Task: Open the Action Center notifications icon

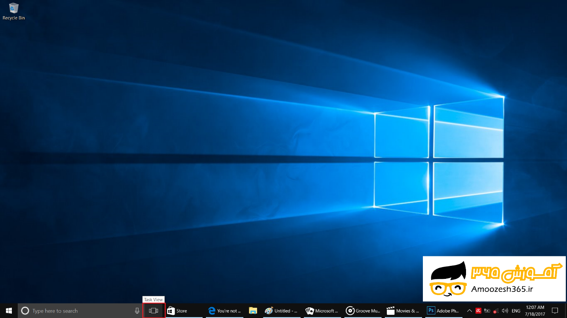Action: click(x=555, y=311)
